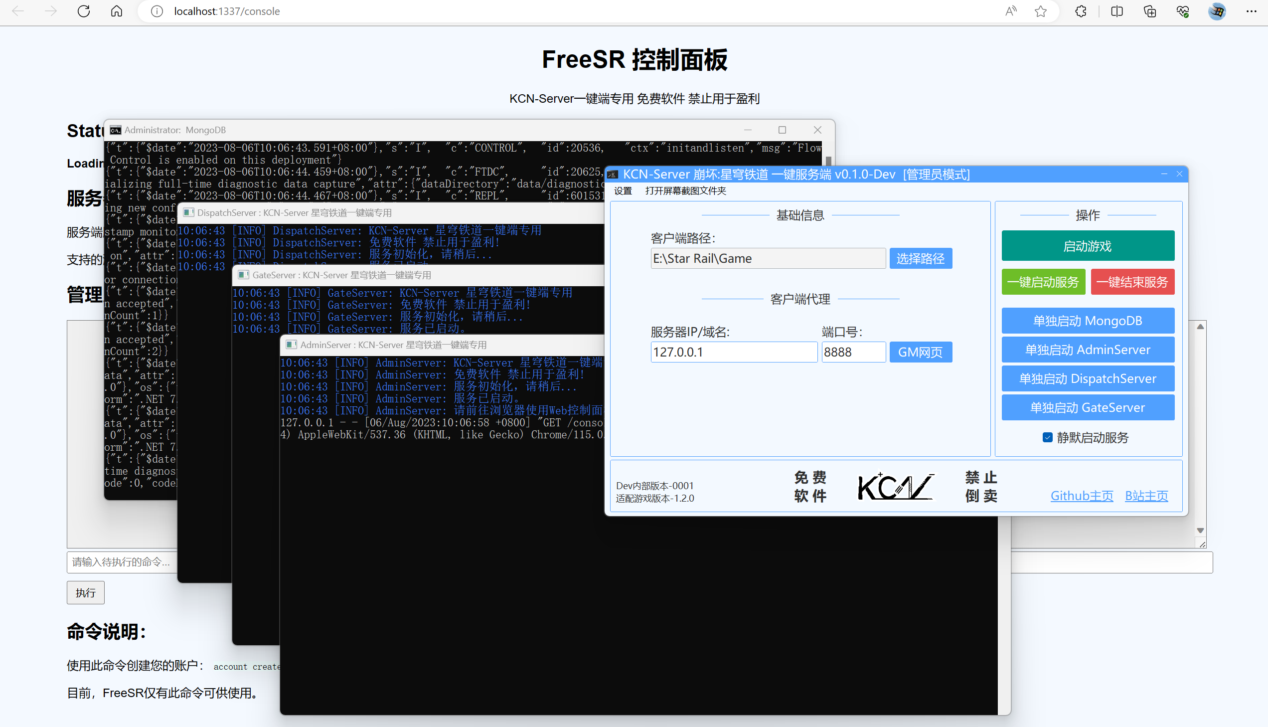
Task: Focus the 服务器IP/域名 input field
Action: [x=733, y=352]
